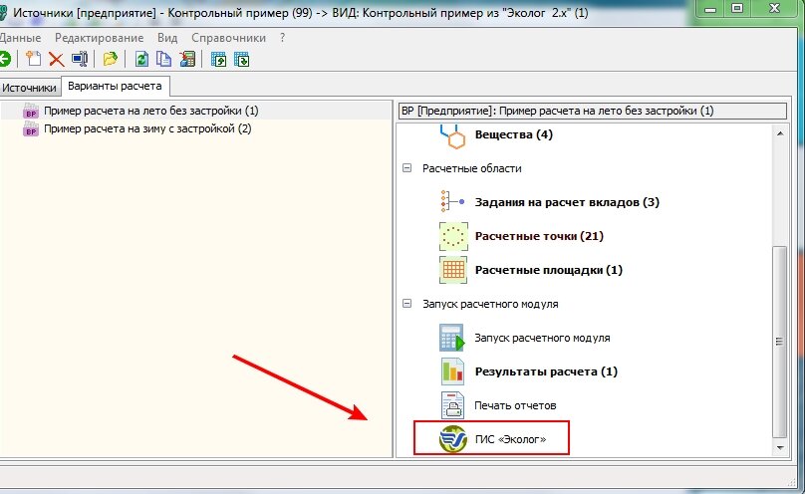This screenshot has width=805, height=494.
Task: Open the Вид menu
Action: click(x=167, y=38)
